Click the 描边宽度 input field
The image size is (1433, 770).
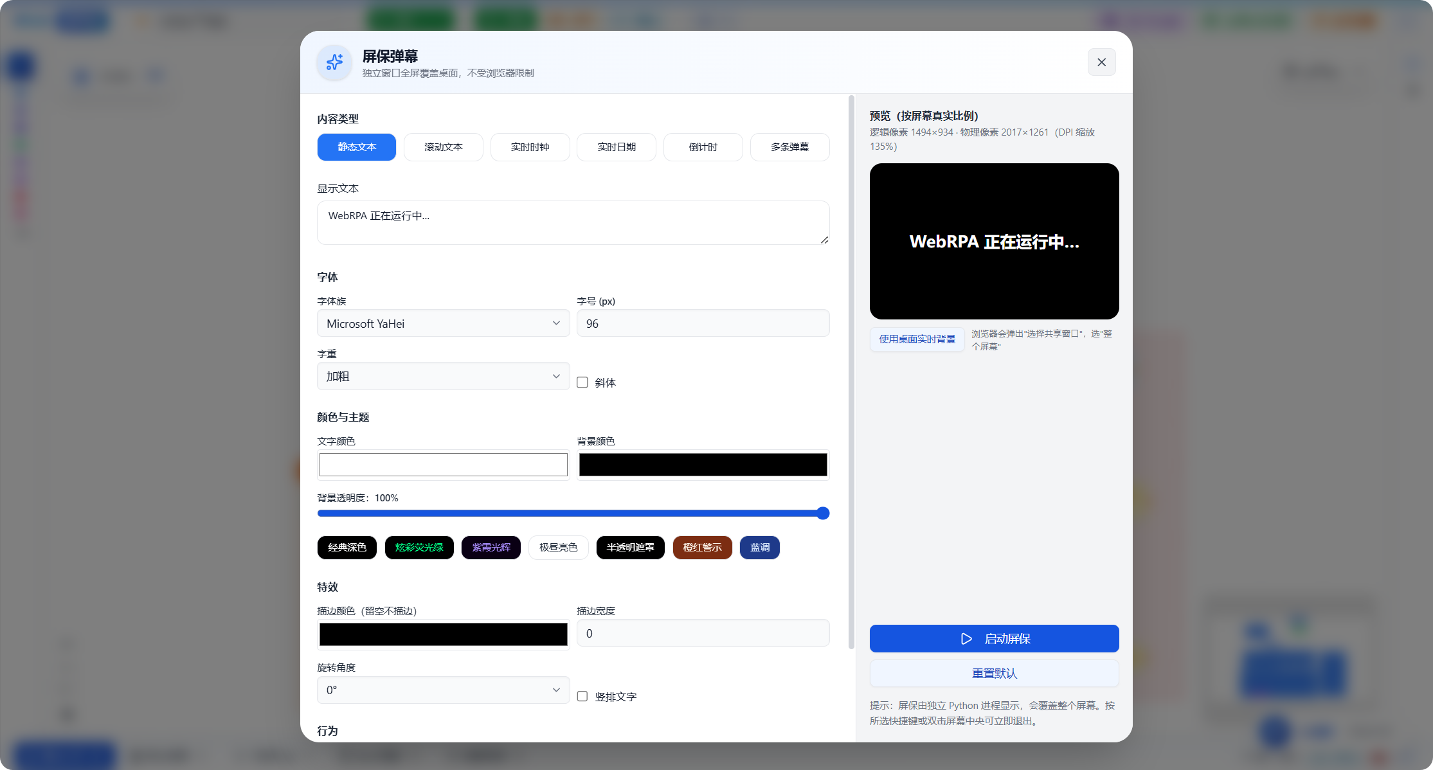point(703,633)
